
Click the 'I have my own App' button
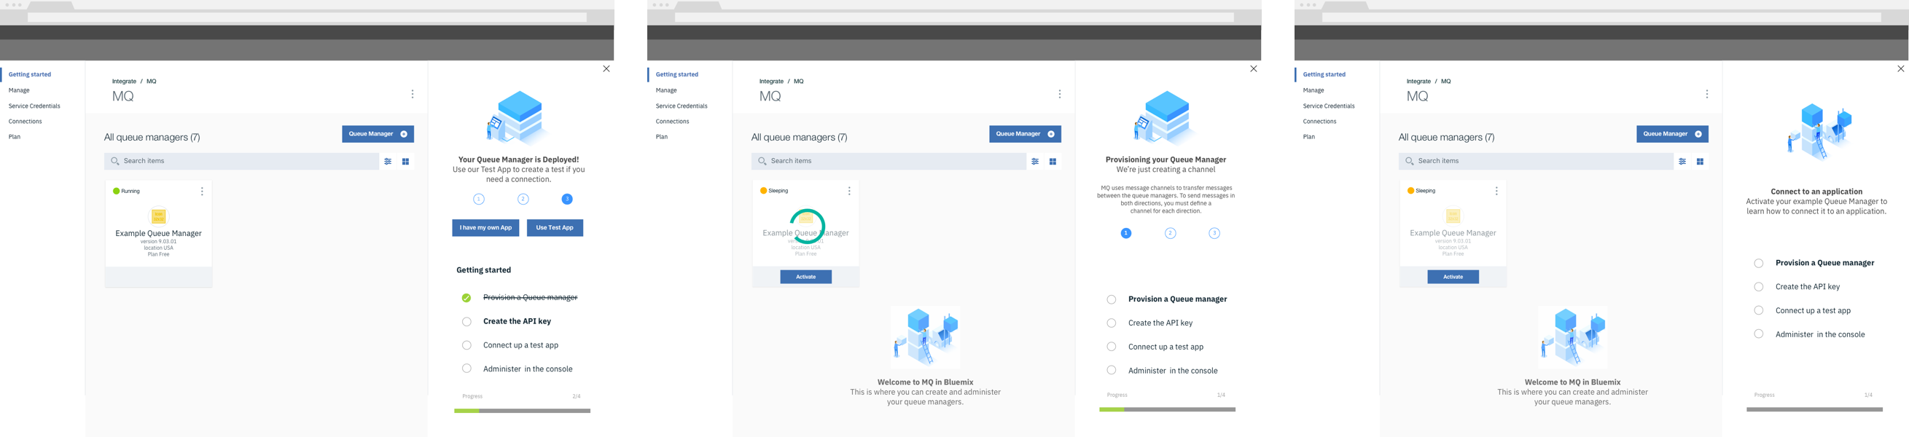point(485,228)
